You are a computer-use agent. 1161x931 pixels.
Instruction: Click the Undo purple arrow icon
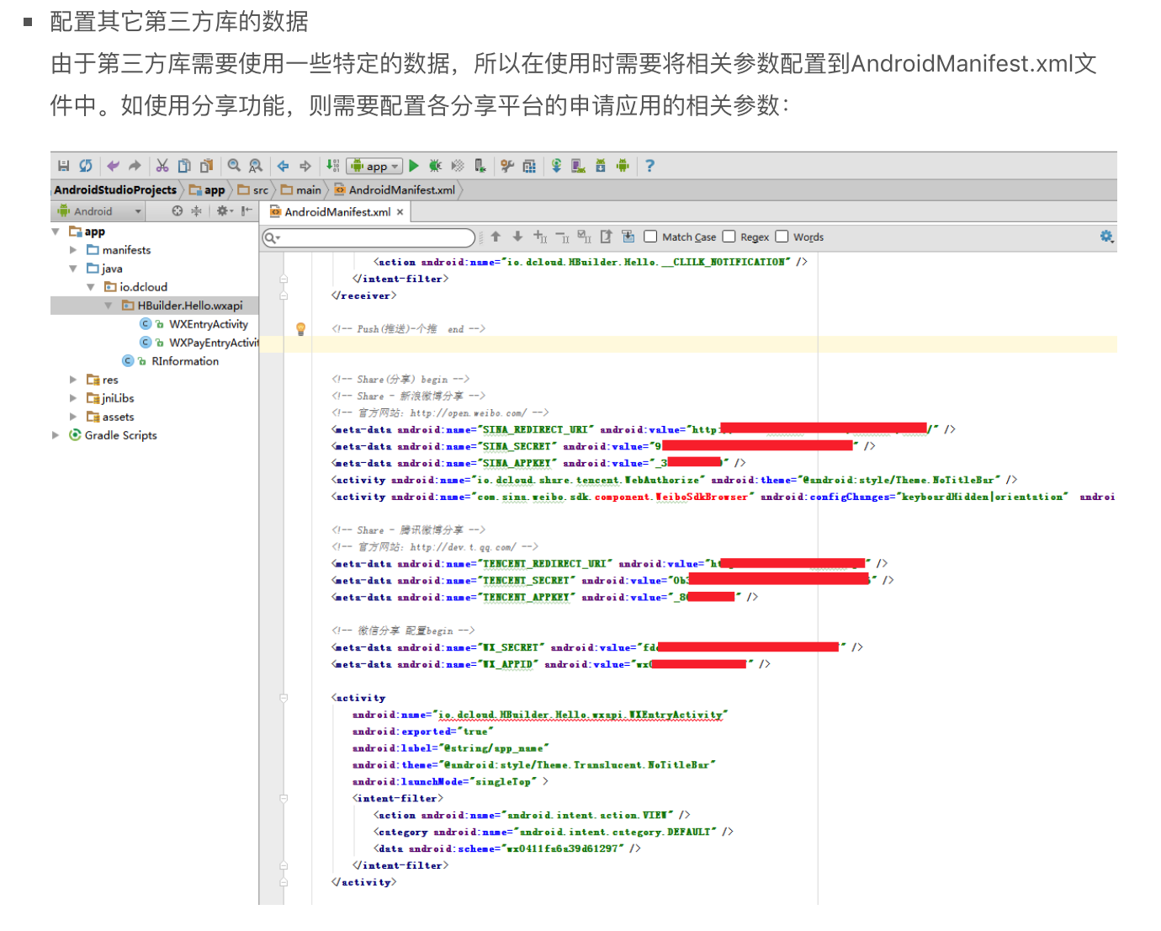point(113,166)
